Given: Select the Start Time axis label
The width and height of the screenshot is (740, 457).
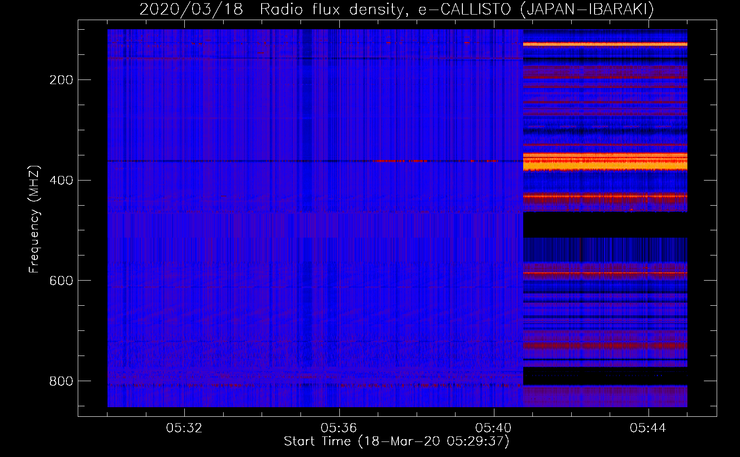Looking at the screenshot, I should point(397,441).
